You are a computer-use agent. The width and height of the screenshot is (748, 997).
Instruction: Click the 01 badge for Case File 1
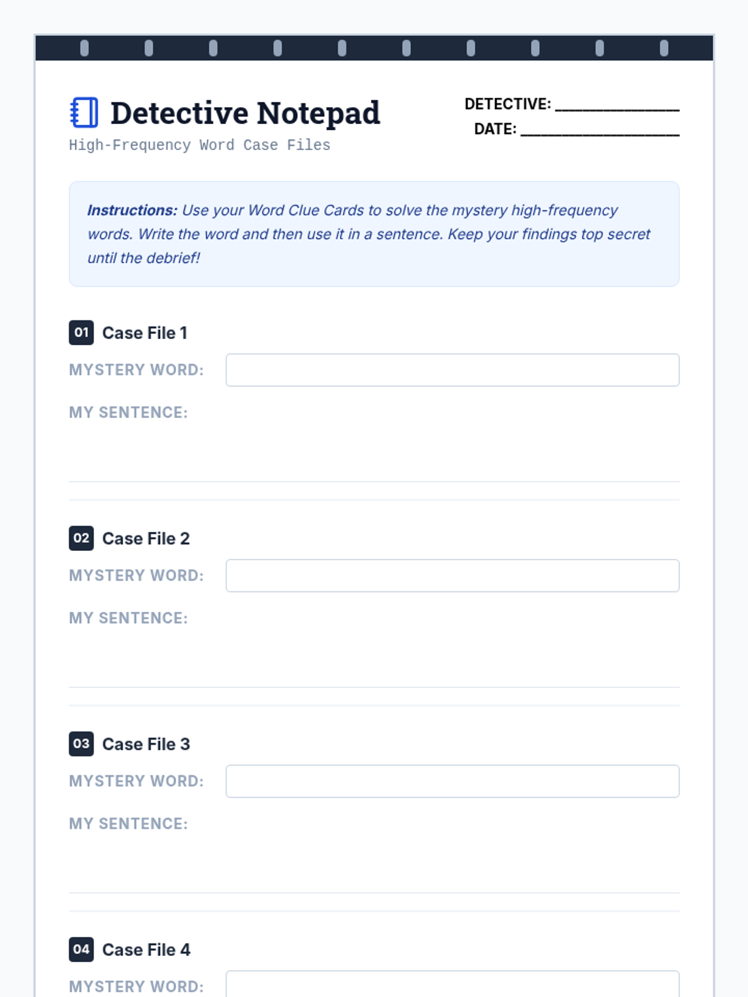click(x=81, y=333)
